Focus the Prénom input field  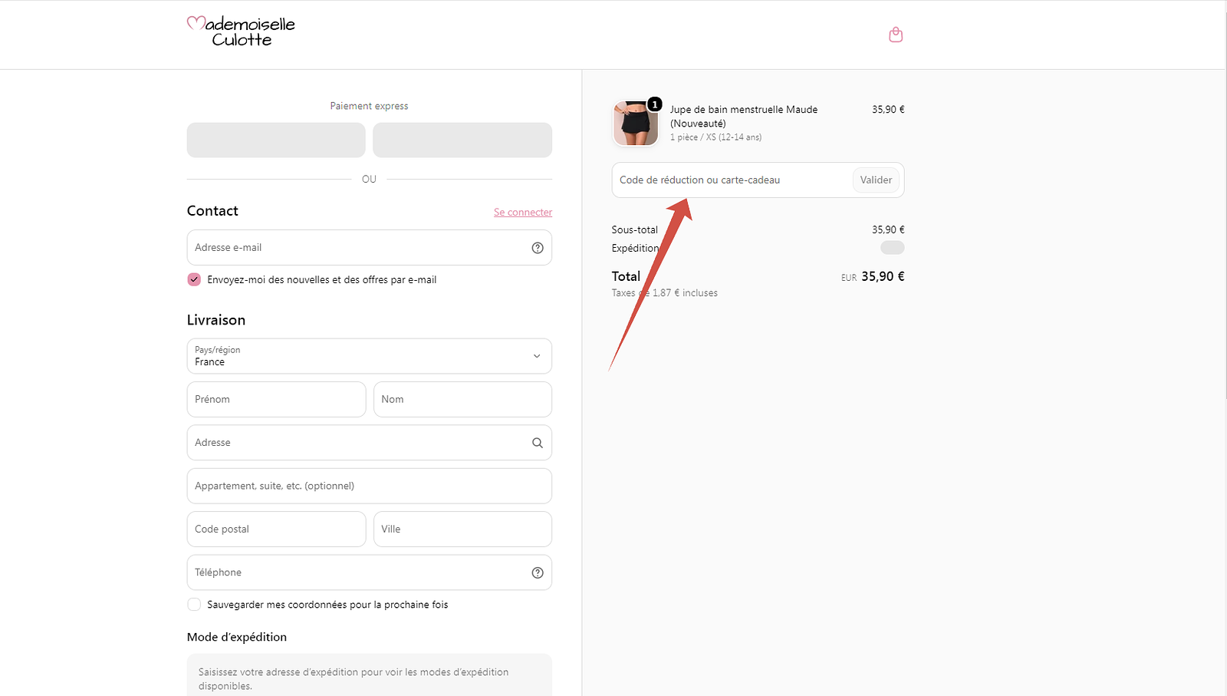point(276,400)
